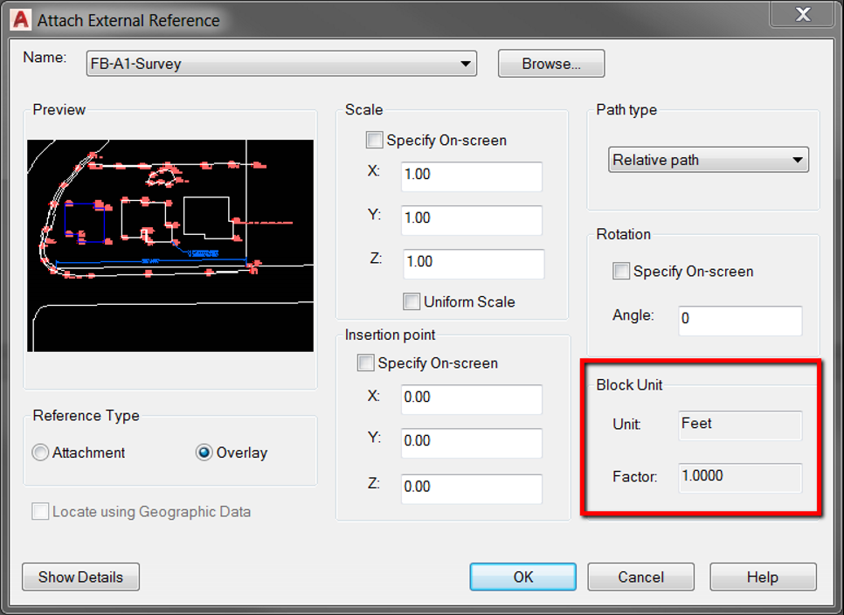Open Help for this dialog
The image size is (844, 615).
click(762, 577)
